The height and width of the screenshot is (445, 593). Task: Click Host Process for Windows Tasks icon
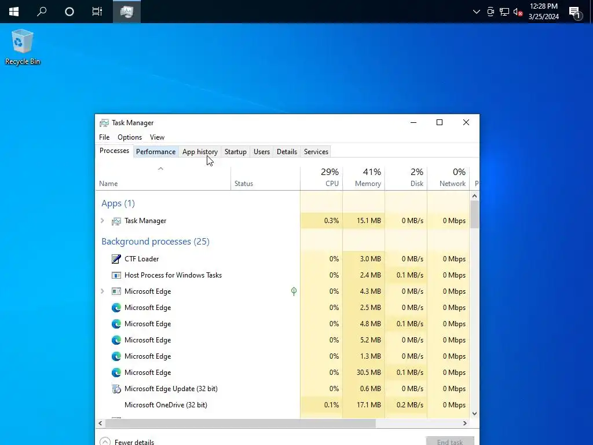116,275
